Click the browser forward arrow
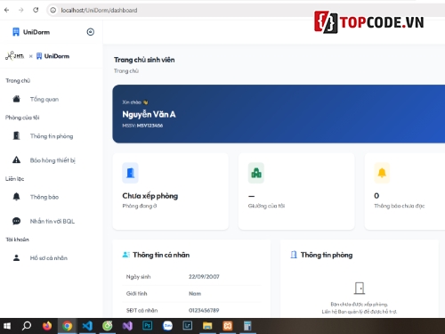This screenshot has height=334, width=445. point(21,10)
